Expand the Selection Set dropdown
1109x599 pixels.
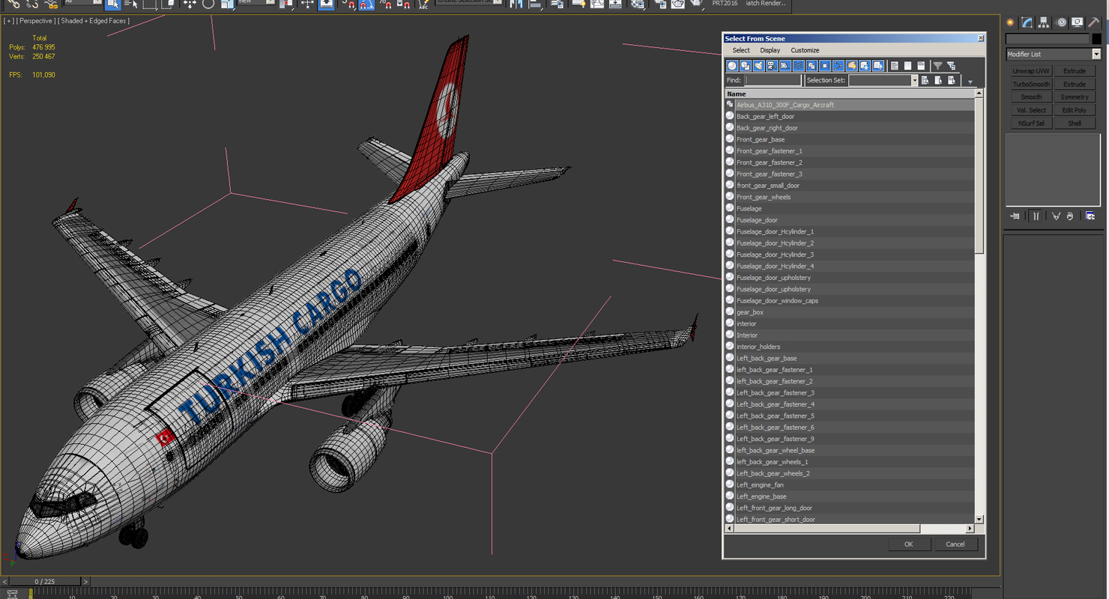tap(914, 80)
